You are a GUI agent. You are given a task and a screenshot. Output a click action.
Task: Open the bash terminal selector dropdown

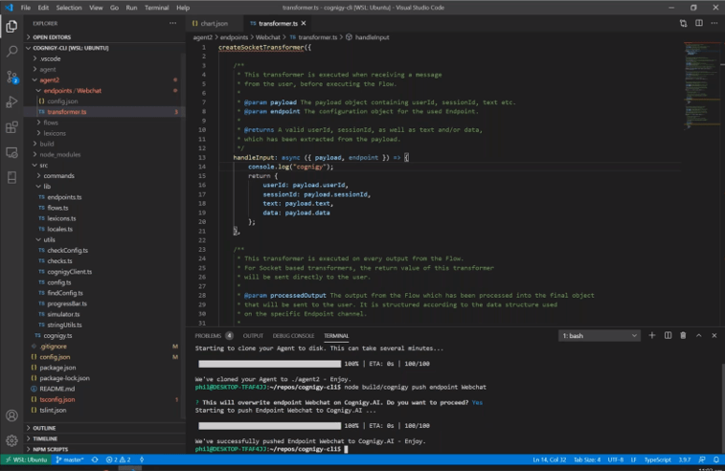coord(600,336)
